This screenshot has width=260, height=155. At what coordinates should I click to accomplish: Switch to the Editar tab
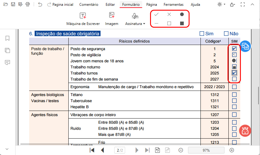click(110, 5)
